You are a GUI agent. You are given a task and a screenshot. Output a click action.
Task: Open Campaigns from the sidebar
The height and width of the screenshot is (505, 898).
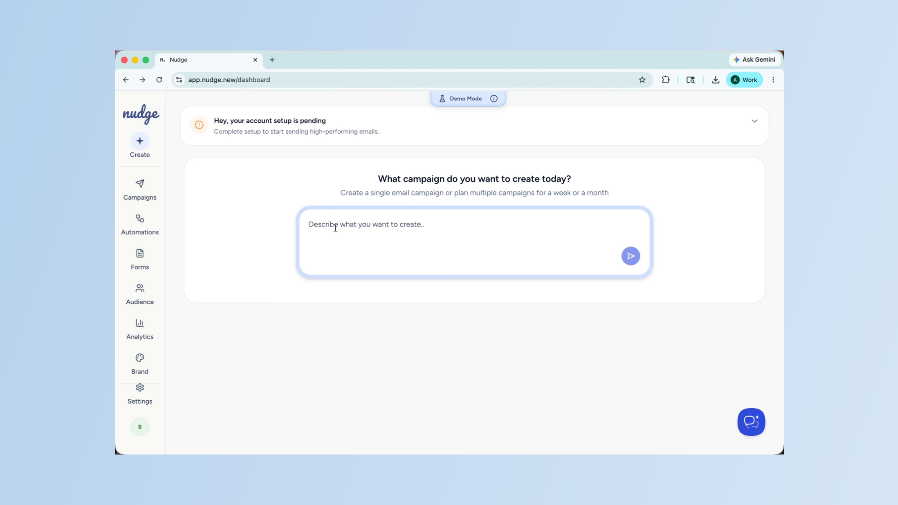(140, 189)
